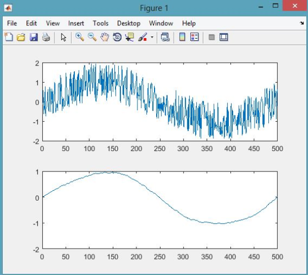Select the Rotate 3D tool
308x275 pixels.
pyautogui.click(x=117, y=37)
